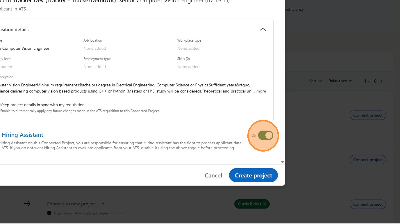Click the second Connect project button

(x=367, y=160)
